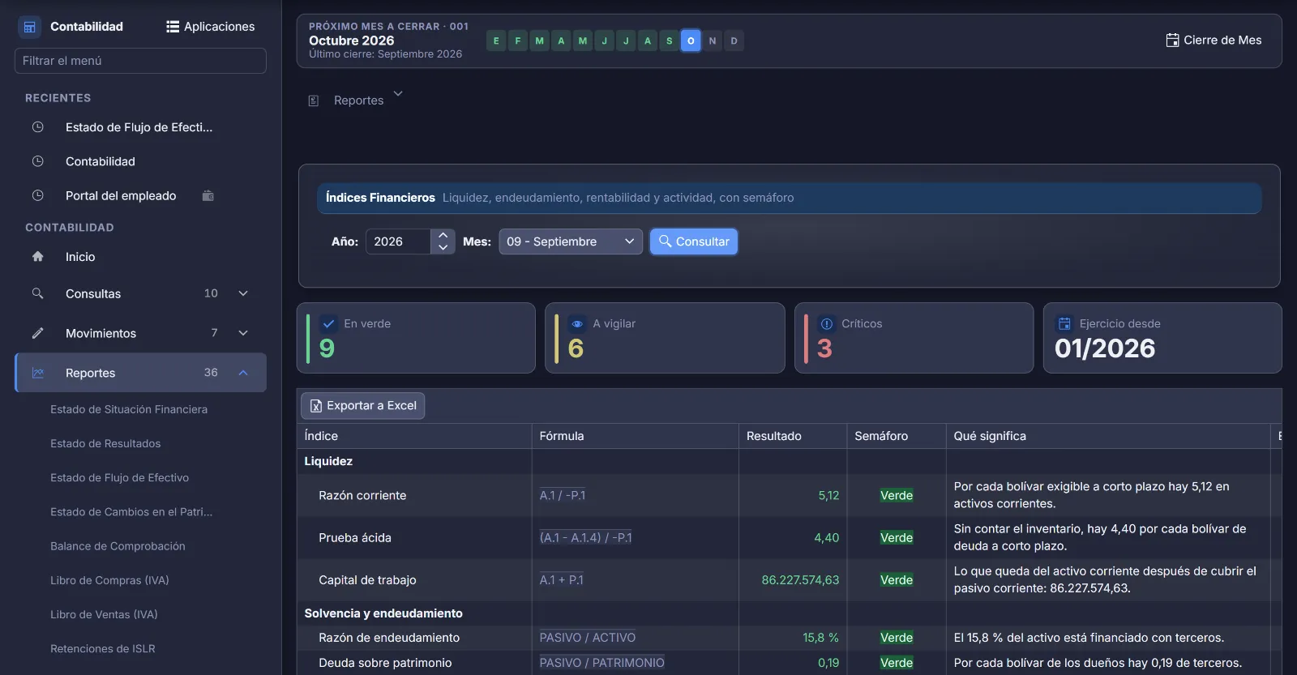
Task: Open Estado de Resultados report
Action: [105, 443]
